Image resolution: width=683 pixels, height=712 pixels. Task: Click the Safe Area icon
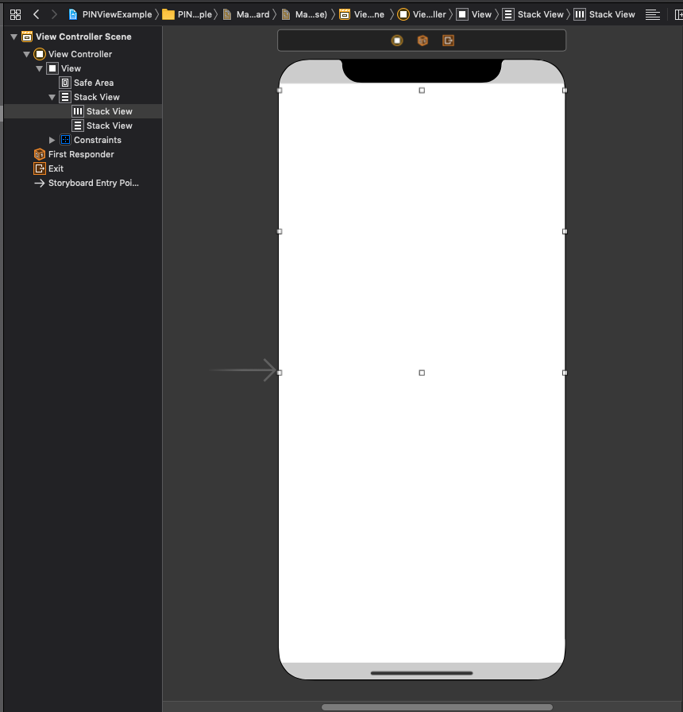coord(65,83)
